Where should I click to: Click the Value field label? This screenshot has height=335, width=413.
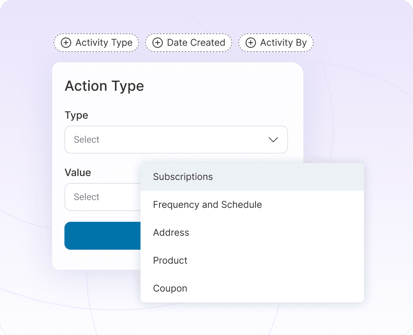(78, 173)
